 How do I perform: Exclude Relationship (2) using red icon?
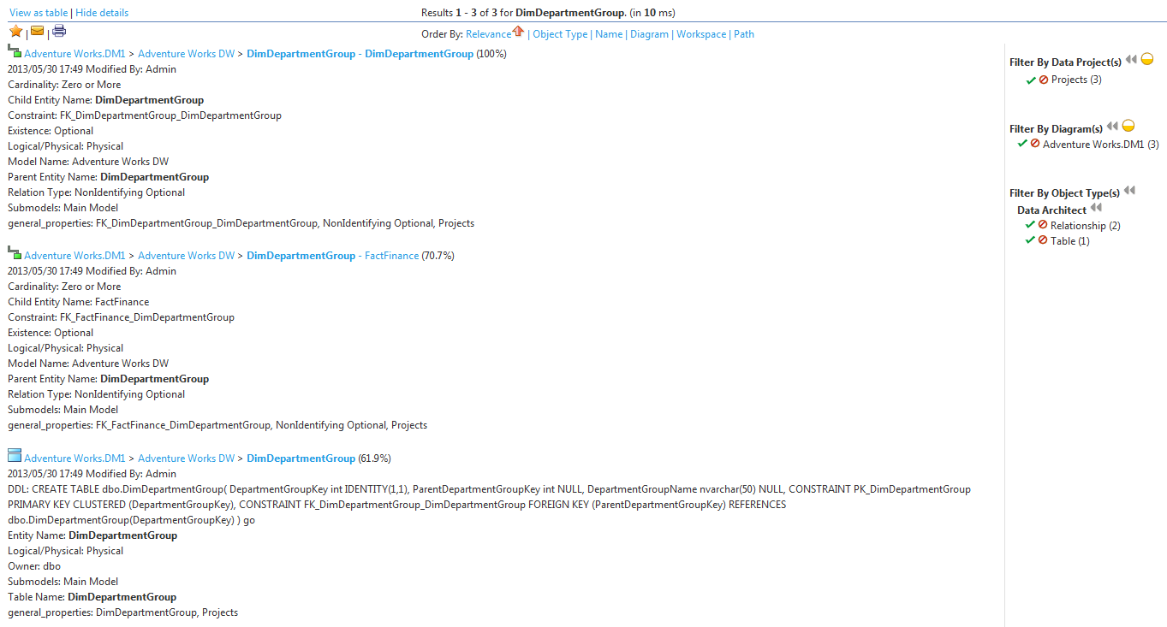1043,226
